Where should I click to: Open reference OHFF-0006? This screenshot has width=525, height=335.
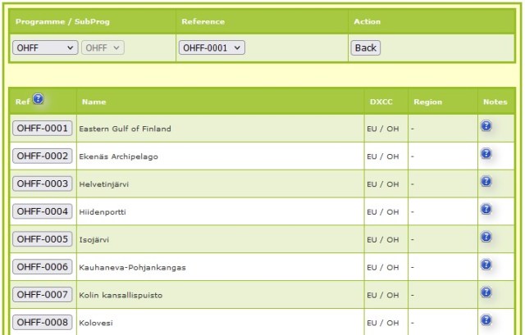(42, 267)
